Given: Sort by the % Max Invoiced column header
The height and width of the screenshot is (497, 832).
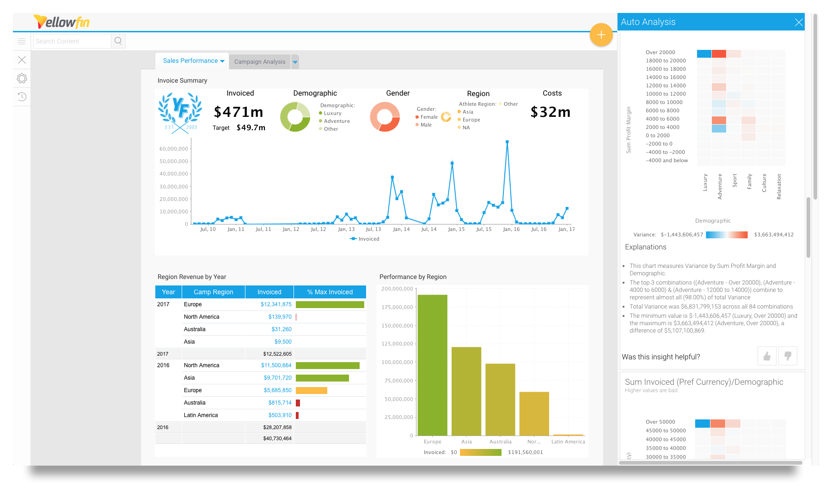Looking at the screenshot, I should [x=330, y=292].
